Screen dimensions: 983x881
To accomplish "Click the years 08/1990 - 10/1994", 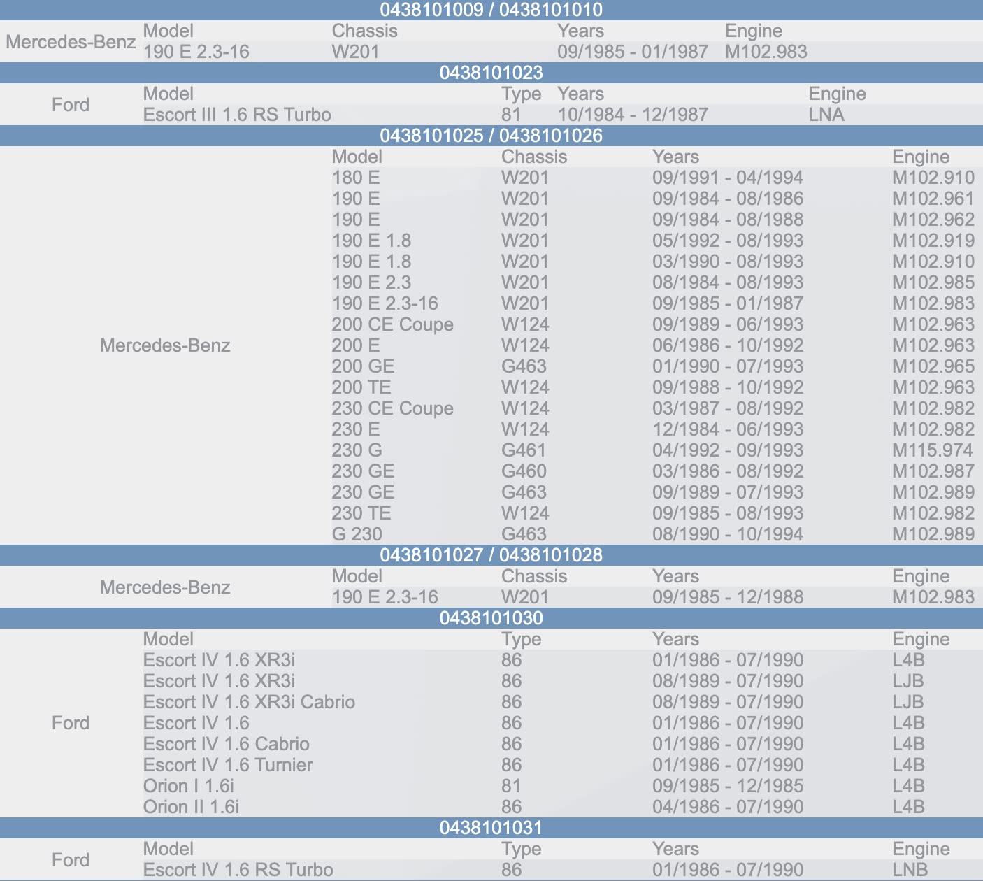I will pyautogui.click(x=728, y=534).
